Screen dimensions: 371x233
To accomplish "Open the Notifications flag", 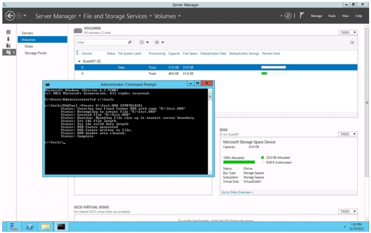I will pos(302,16).
